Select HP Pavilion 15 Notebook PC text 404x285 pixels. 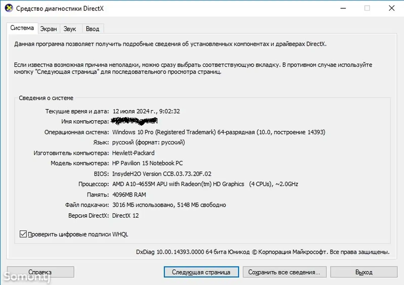coord(147,163)
